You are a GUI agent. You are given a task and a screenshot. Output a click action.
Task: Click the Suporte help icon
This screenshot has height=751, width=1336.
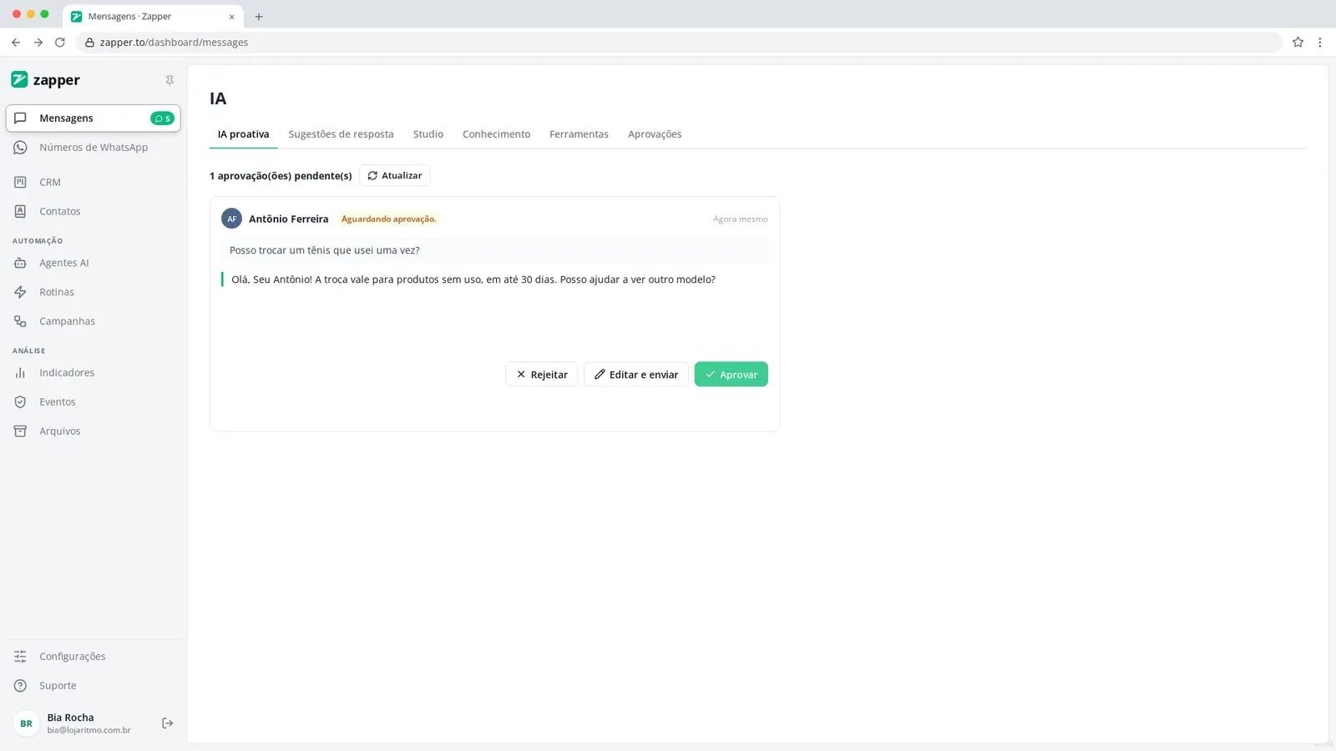(x=20, y=686)
